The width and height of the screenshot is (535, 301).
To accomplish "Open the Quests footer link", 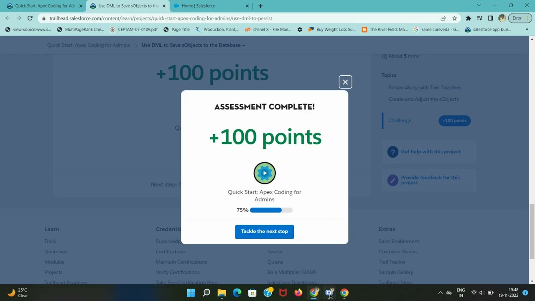I will 275,262.
